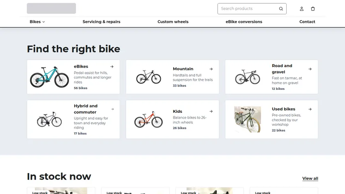Open the Used bikes title
The image size is (345, 194).
[x=284, y=109]
